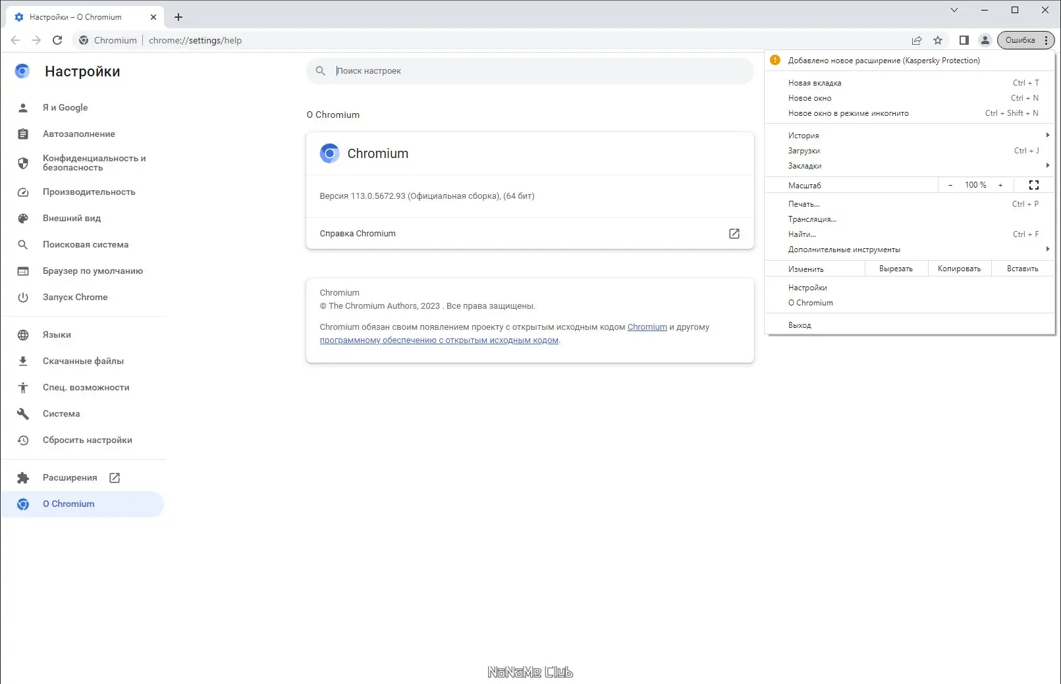Click the speedometer icon beside Производительность
The image size is (1061, 684).
click(x=23, y=192)
